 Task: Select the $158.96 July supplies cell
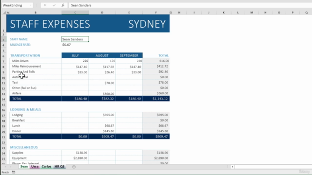click(75, 153)
